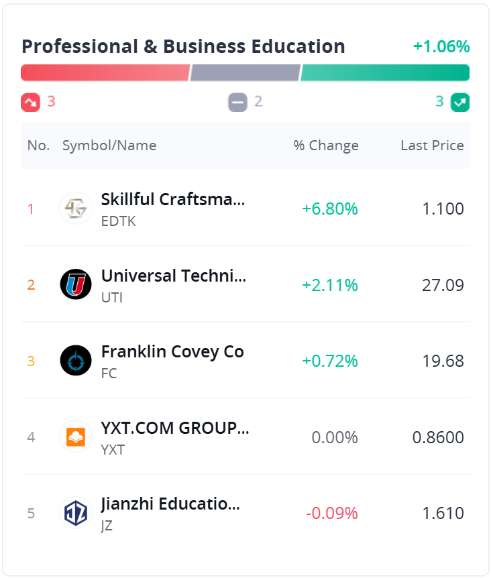Click the +1.06% sector change value
This screenshot has width=491, height=578.
(x=441, y=46)
